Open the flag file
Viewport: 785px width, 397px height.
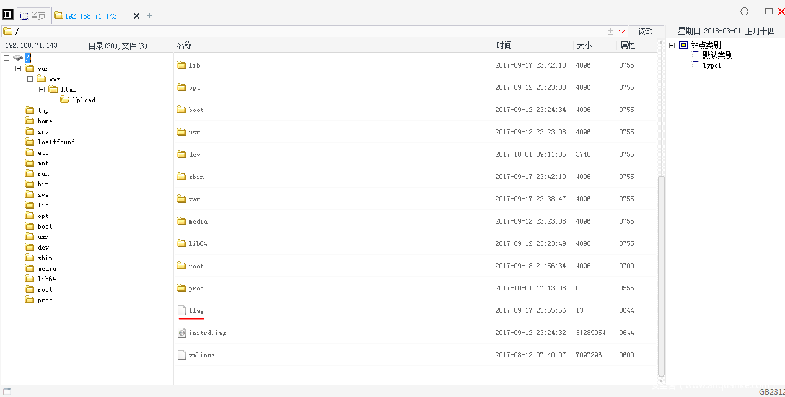(196, 310)
